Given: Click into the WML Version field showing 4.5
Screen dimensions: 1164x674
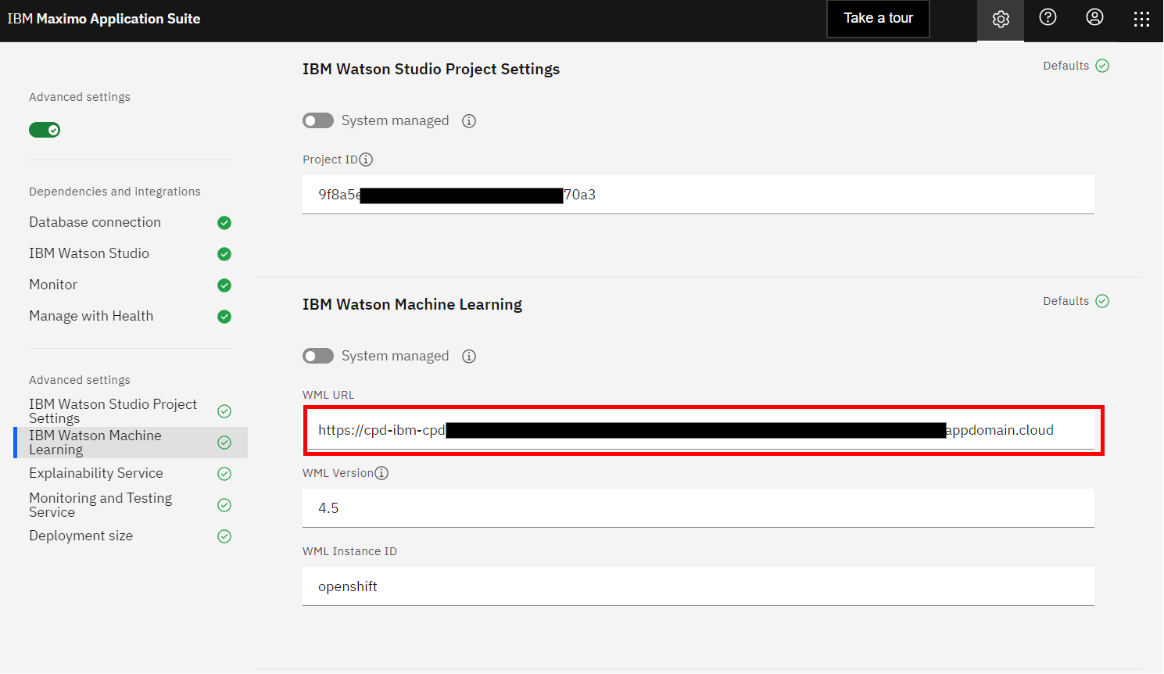Looking at the screenshot, I should coord(698,508).
